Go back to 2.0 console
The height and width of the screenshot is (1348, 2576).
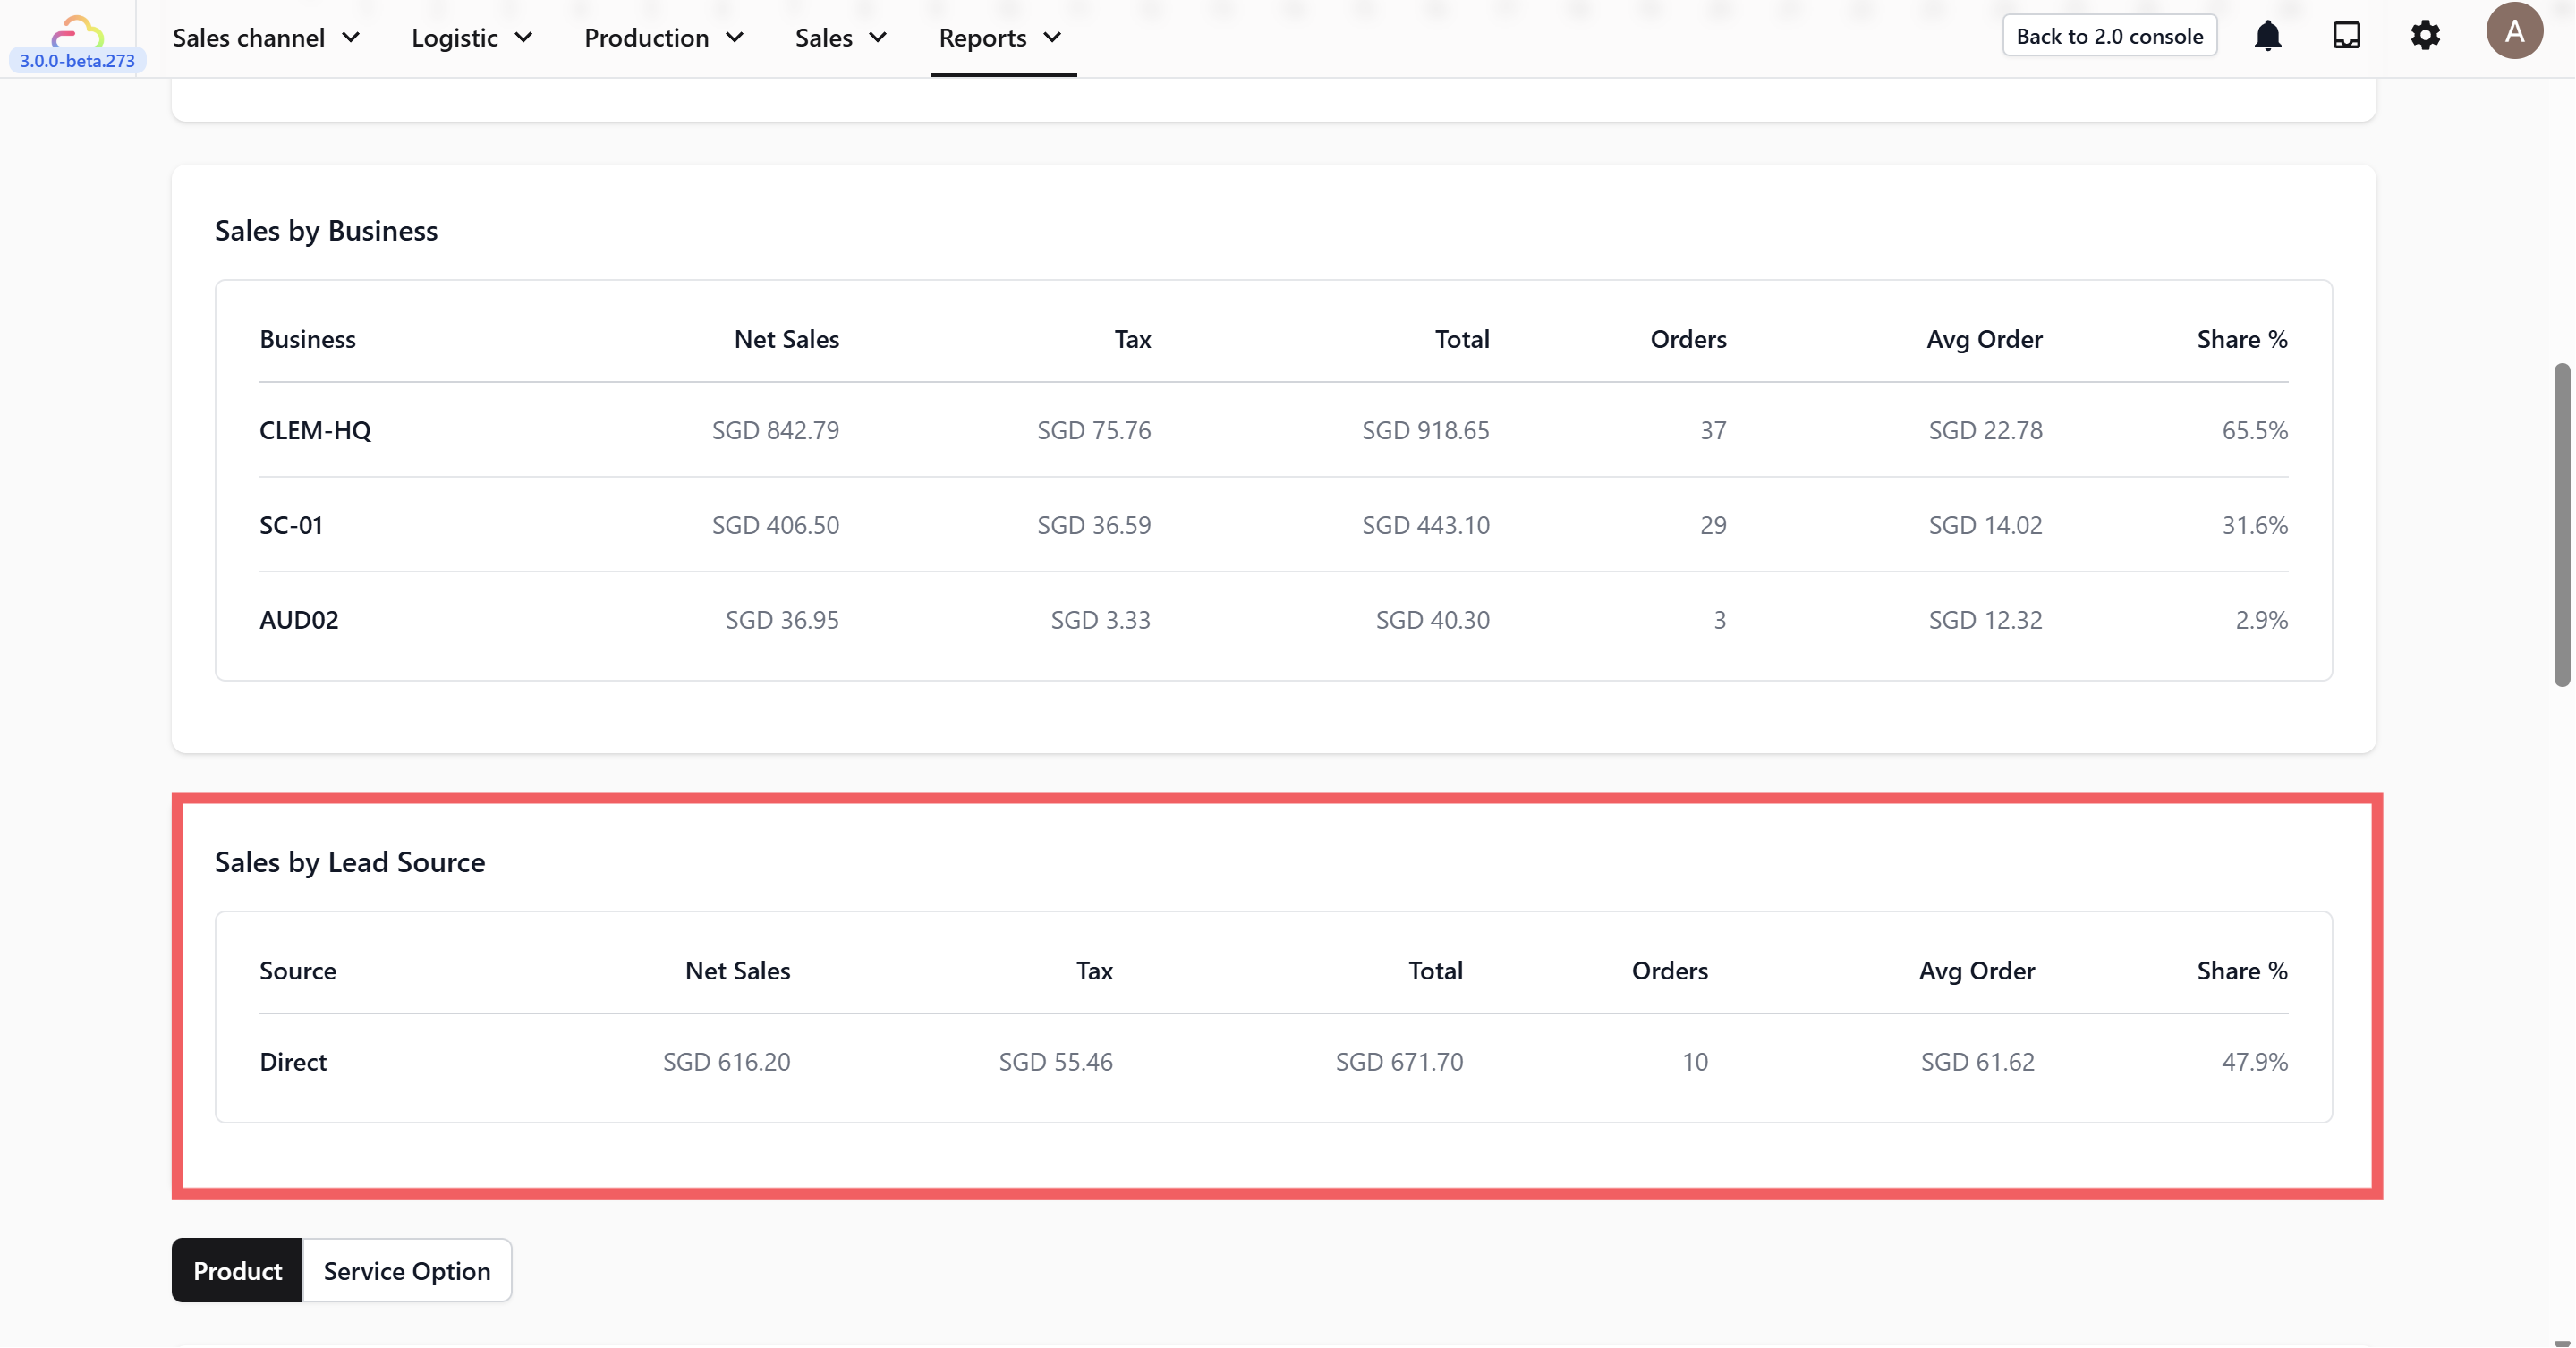(2109, 36)
